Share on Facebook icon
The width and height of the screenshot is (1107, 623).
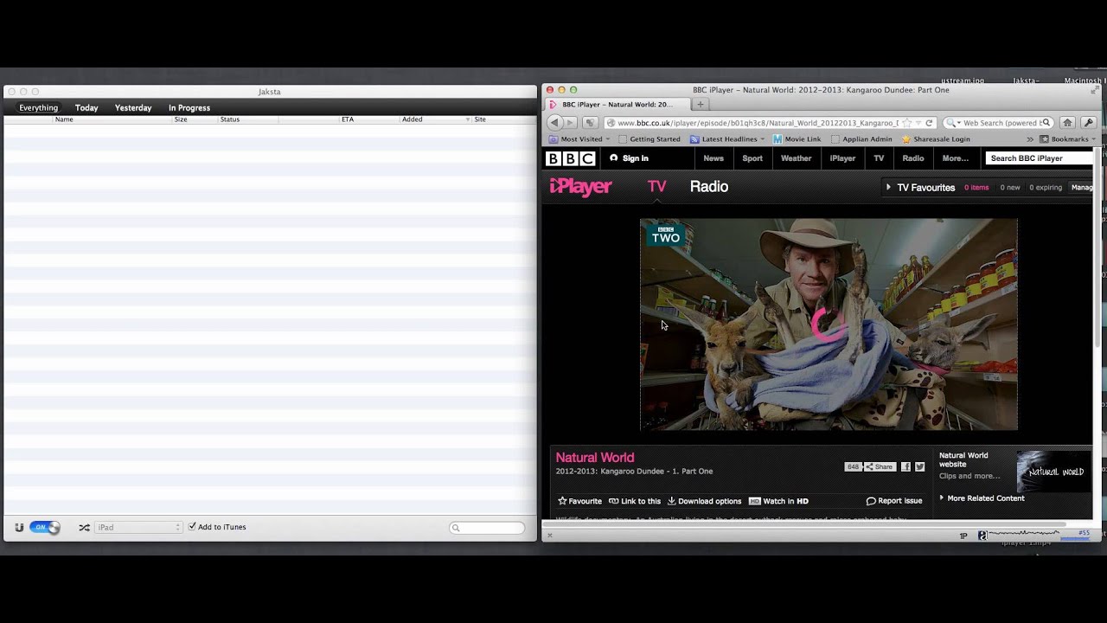pos(905,466)
